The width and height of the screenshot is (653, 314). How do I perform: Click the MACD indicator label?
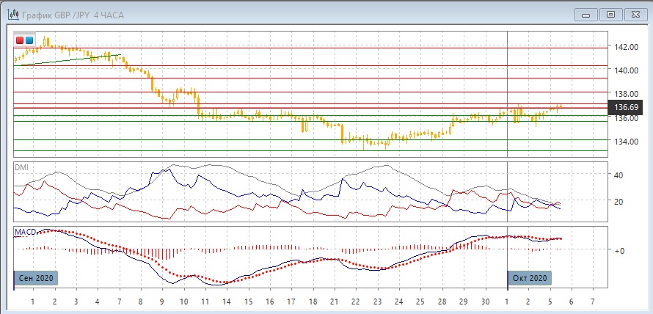click(x=26, y=233)
